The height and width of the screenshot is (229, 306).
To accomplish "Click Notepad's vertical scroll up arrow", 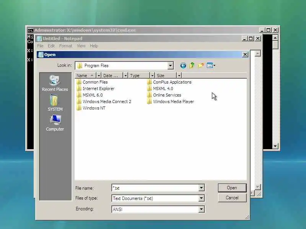I will coord(257,53).
